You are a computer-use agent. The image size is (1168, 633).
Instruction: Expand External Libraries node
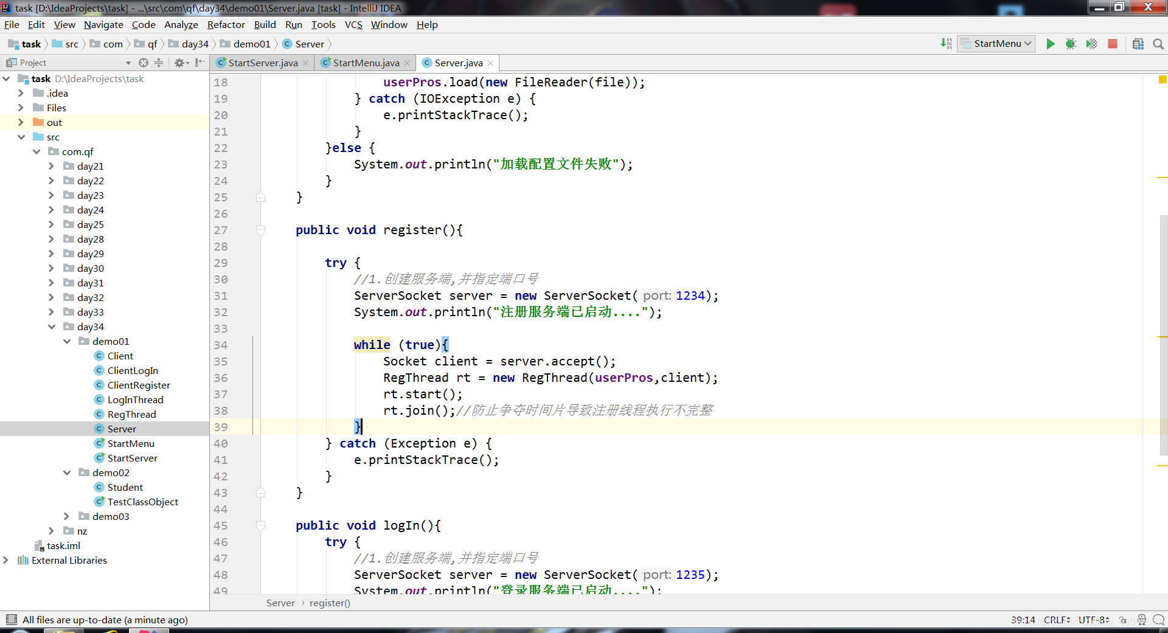(x=6, y=560)
